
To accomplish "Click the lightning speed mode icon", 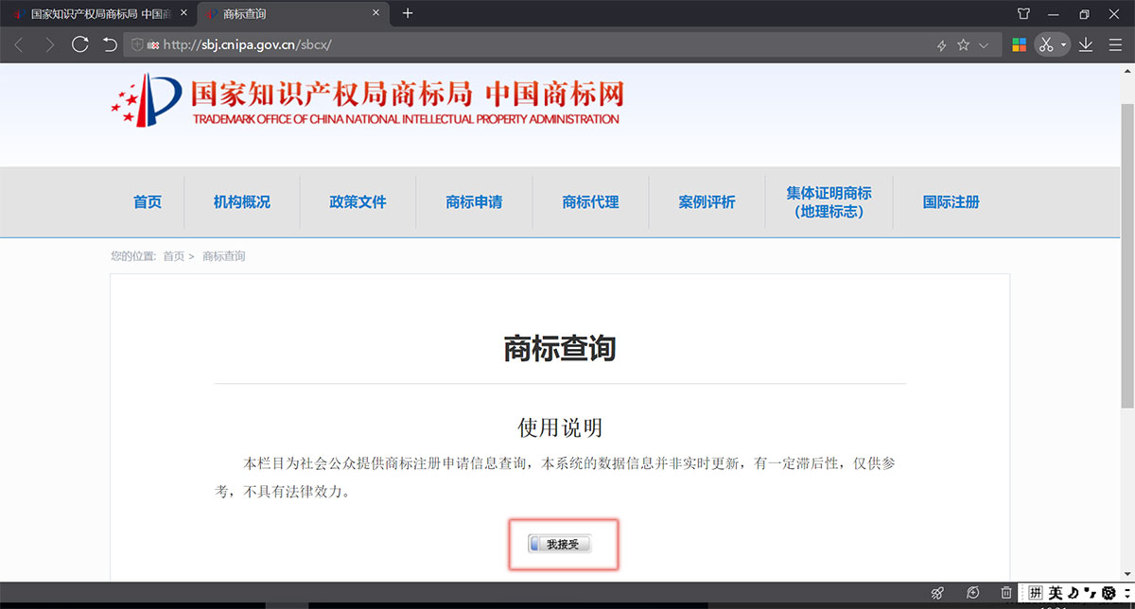I will [x=941, y=45].
